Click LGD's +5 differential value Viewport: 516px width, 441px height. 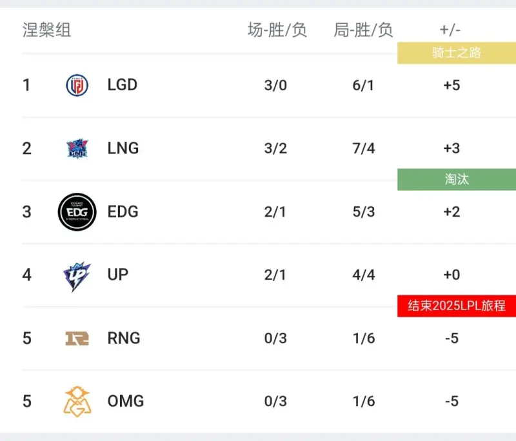tap(451, 85)
